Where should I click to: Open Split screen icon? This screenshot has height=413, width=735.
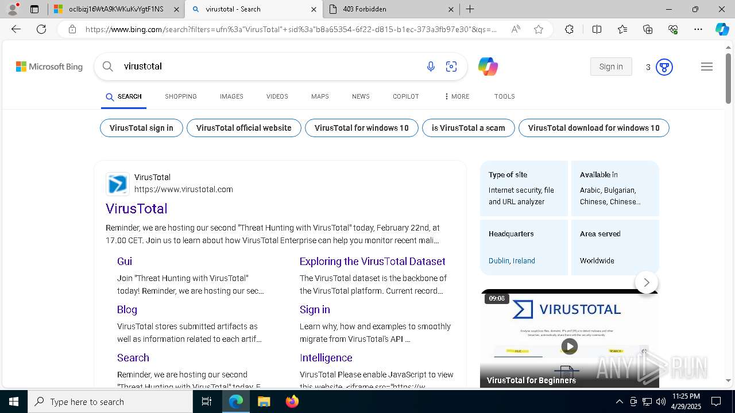597,29
